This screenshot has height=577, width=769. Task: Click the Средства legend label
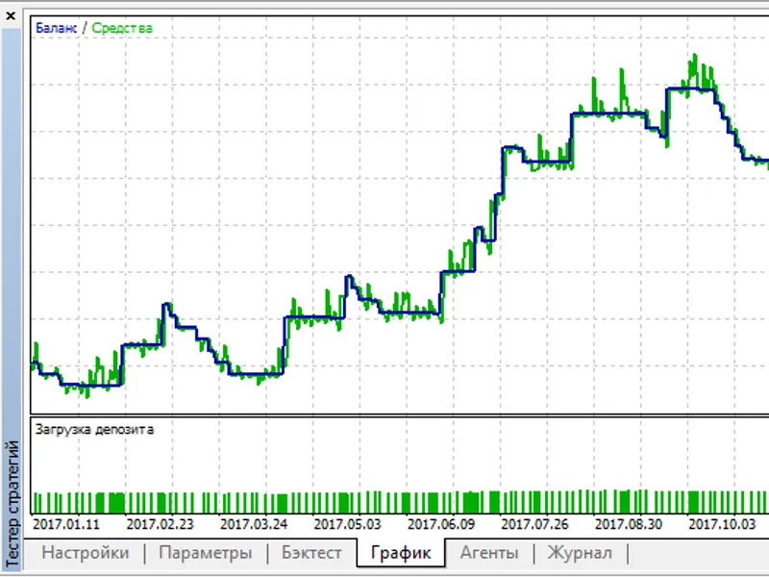(x=122, y=28)
